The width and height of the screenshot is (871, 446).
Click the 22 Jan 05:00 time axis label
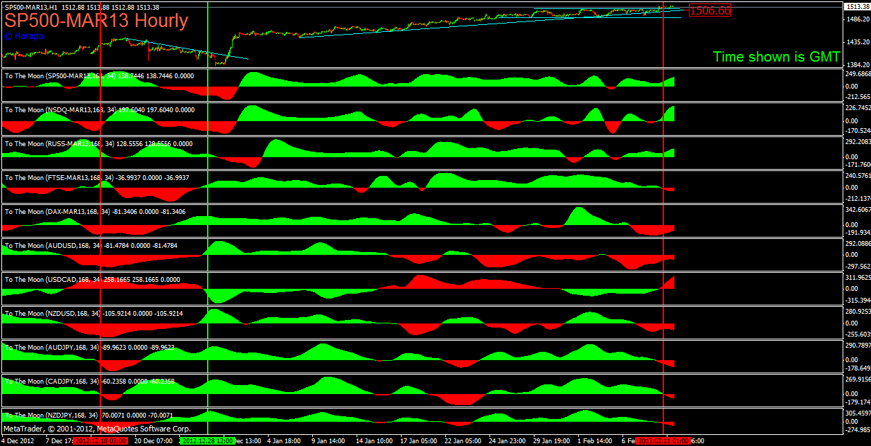tap(463, 440)
